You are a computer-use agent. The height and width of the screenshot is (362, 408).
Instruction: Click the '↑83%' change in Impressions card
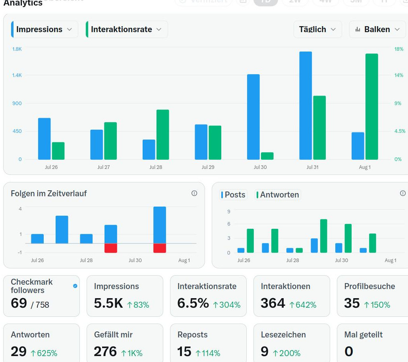pyautogui.click(x=138, y=305)
